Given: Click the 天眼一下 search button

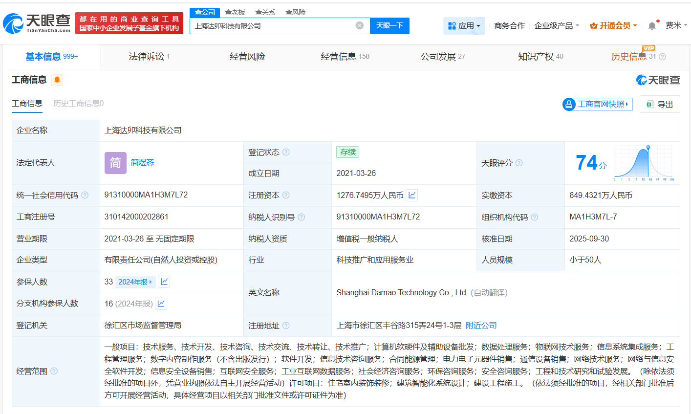Looking at the screenshot, I should (x=389, y=25).
